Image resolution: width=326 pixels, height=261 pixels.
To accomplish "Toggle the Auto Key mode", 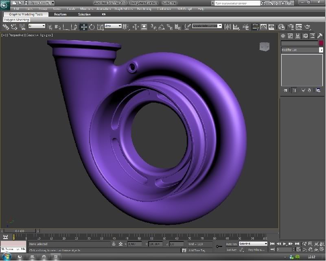I will (232, 244).
